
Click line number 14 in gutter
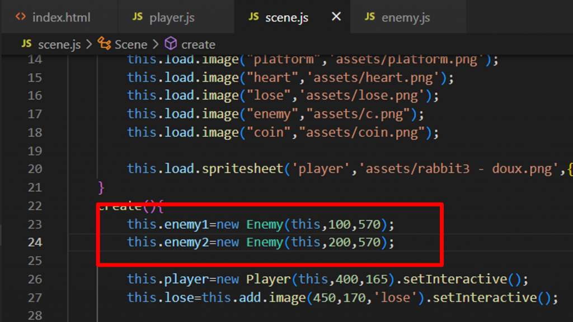[35, 59]
